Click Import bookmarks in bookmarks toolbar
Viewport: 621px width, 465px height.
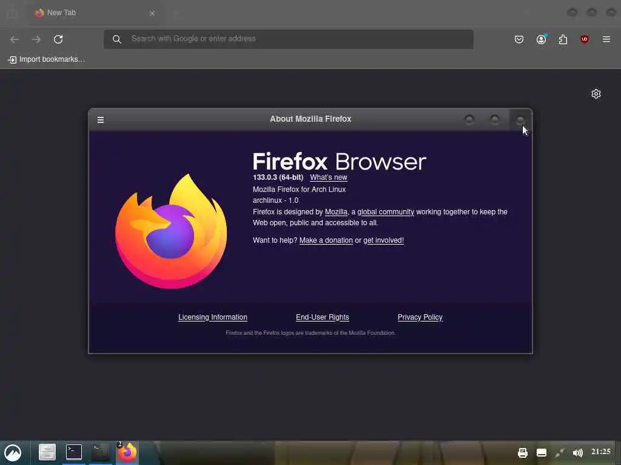46,59
